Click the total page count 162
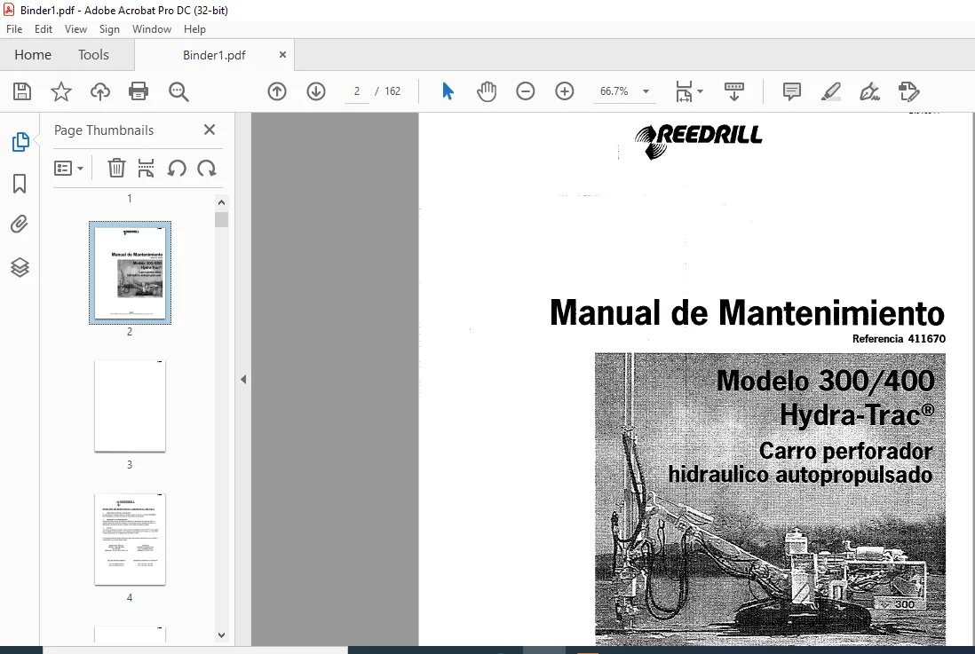 (x=392, y=91)
